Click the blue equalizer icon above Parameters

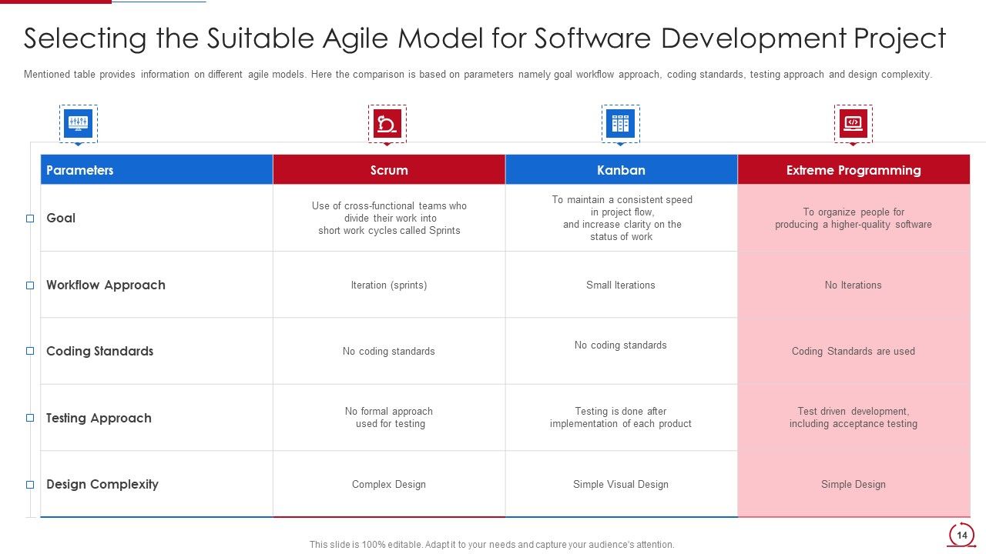pyautogui.click(x=79, y=124)
